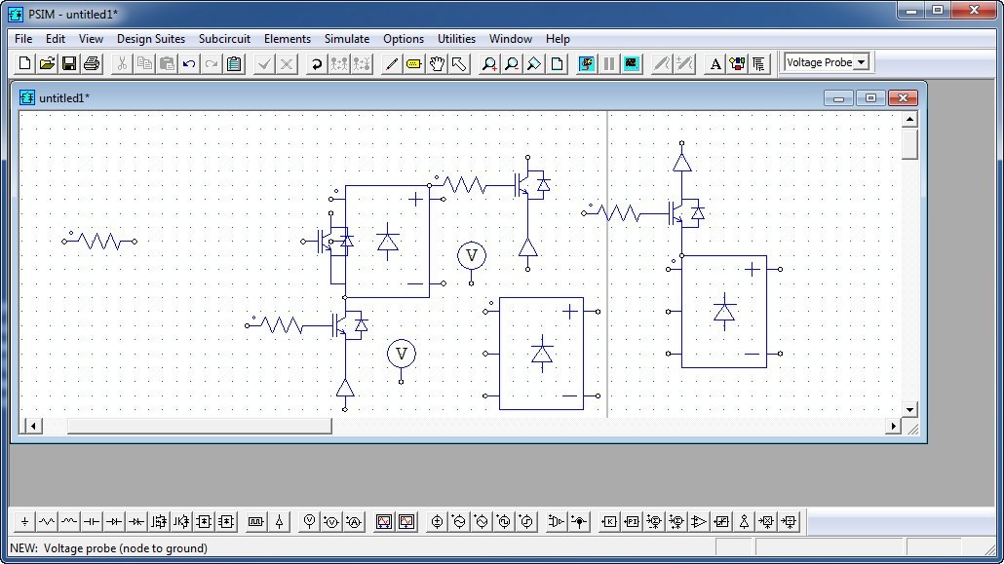Zoom in with the magnifier plus icon
Screen dimensions: 1004x564
coord(488,63)
